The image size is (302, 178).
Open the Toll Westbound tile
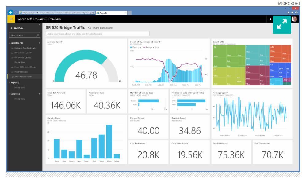(x=273, y=152)
